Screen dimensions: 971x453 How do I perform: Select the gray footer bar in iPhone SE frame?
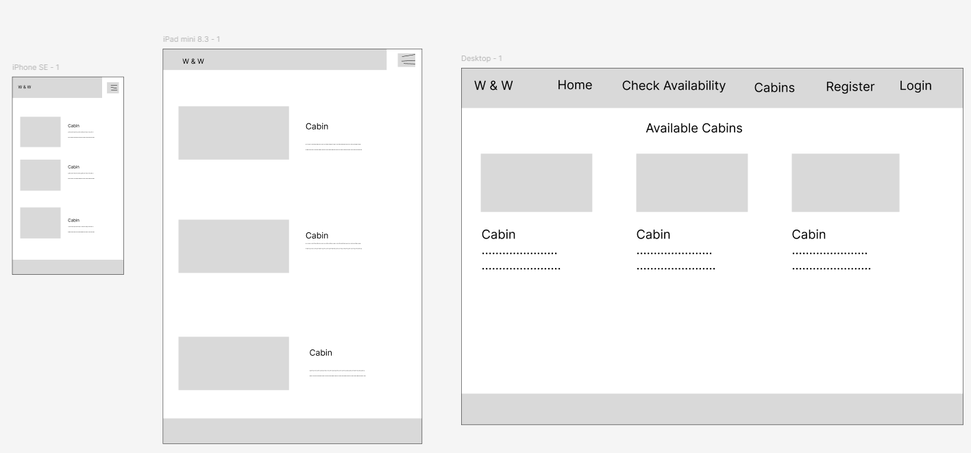tap(68, 267)
